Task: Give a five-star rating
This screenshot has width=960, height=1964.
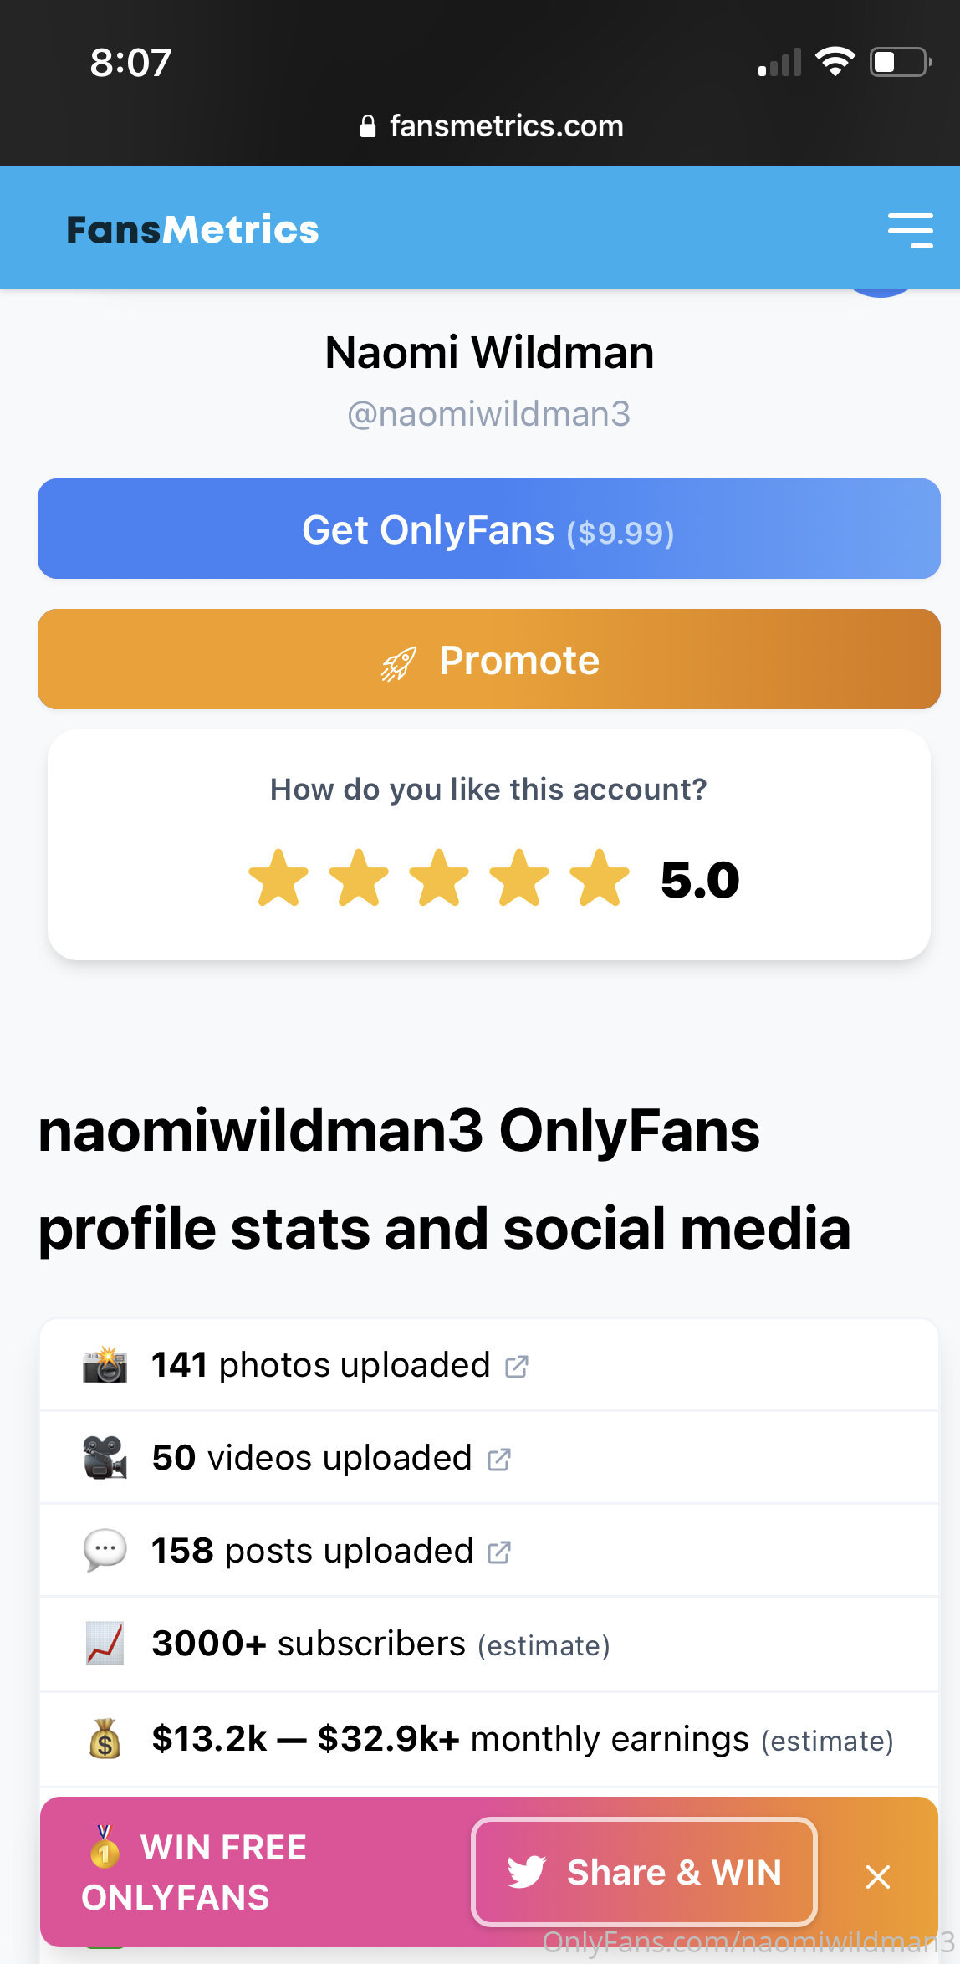Action: [599, 878]
